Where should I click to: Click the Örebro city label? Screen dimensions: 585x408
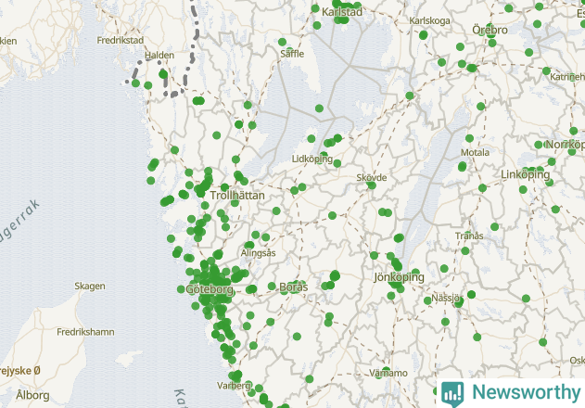point(490,30)
